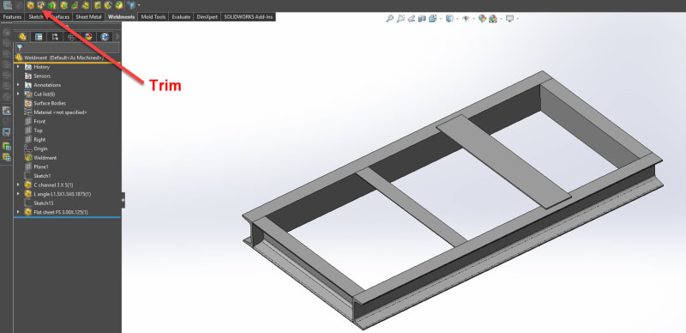Click the Zoom to Fit icon

(389, 18)
